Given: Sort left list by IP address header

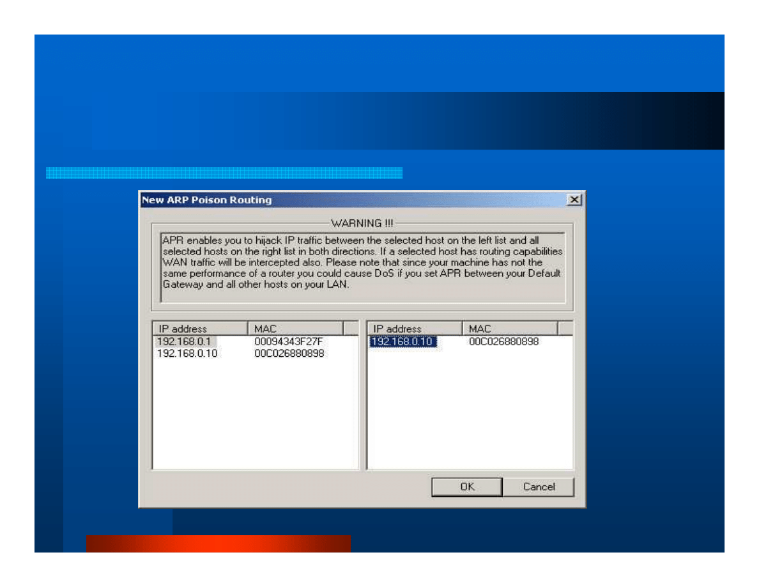Looking at the screenshot, I should (x=199, y=329).
